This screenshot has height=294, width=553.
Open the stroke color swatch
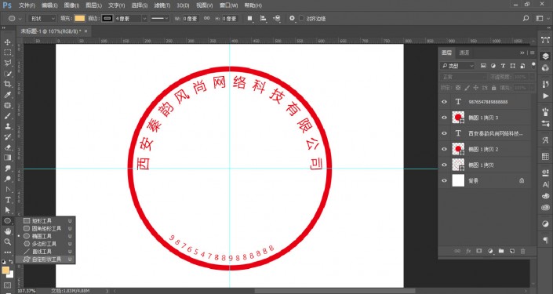107,18
